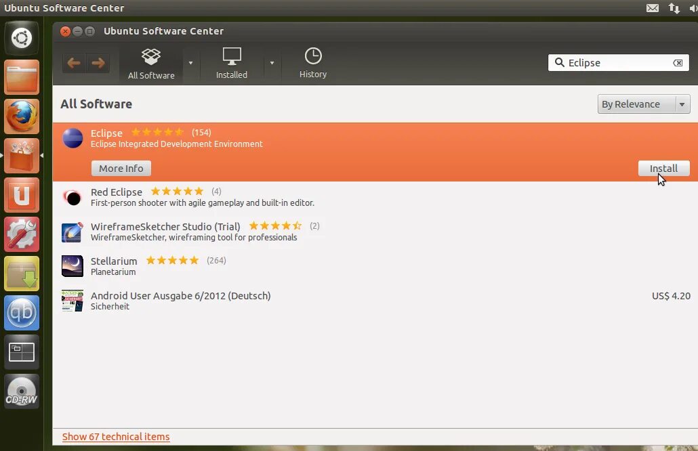Open the By Relevance sort dropdown
The width and height of the screenshot is (698, 451).
click(x=644, y=104)
